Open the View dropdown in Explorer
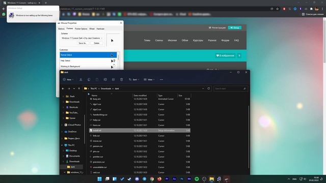 (x=149, y=79)
